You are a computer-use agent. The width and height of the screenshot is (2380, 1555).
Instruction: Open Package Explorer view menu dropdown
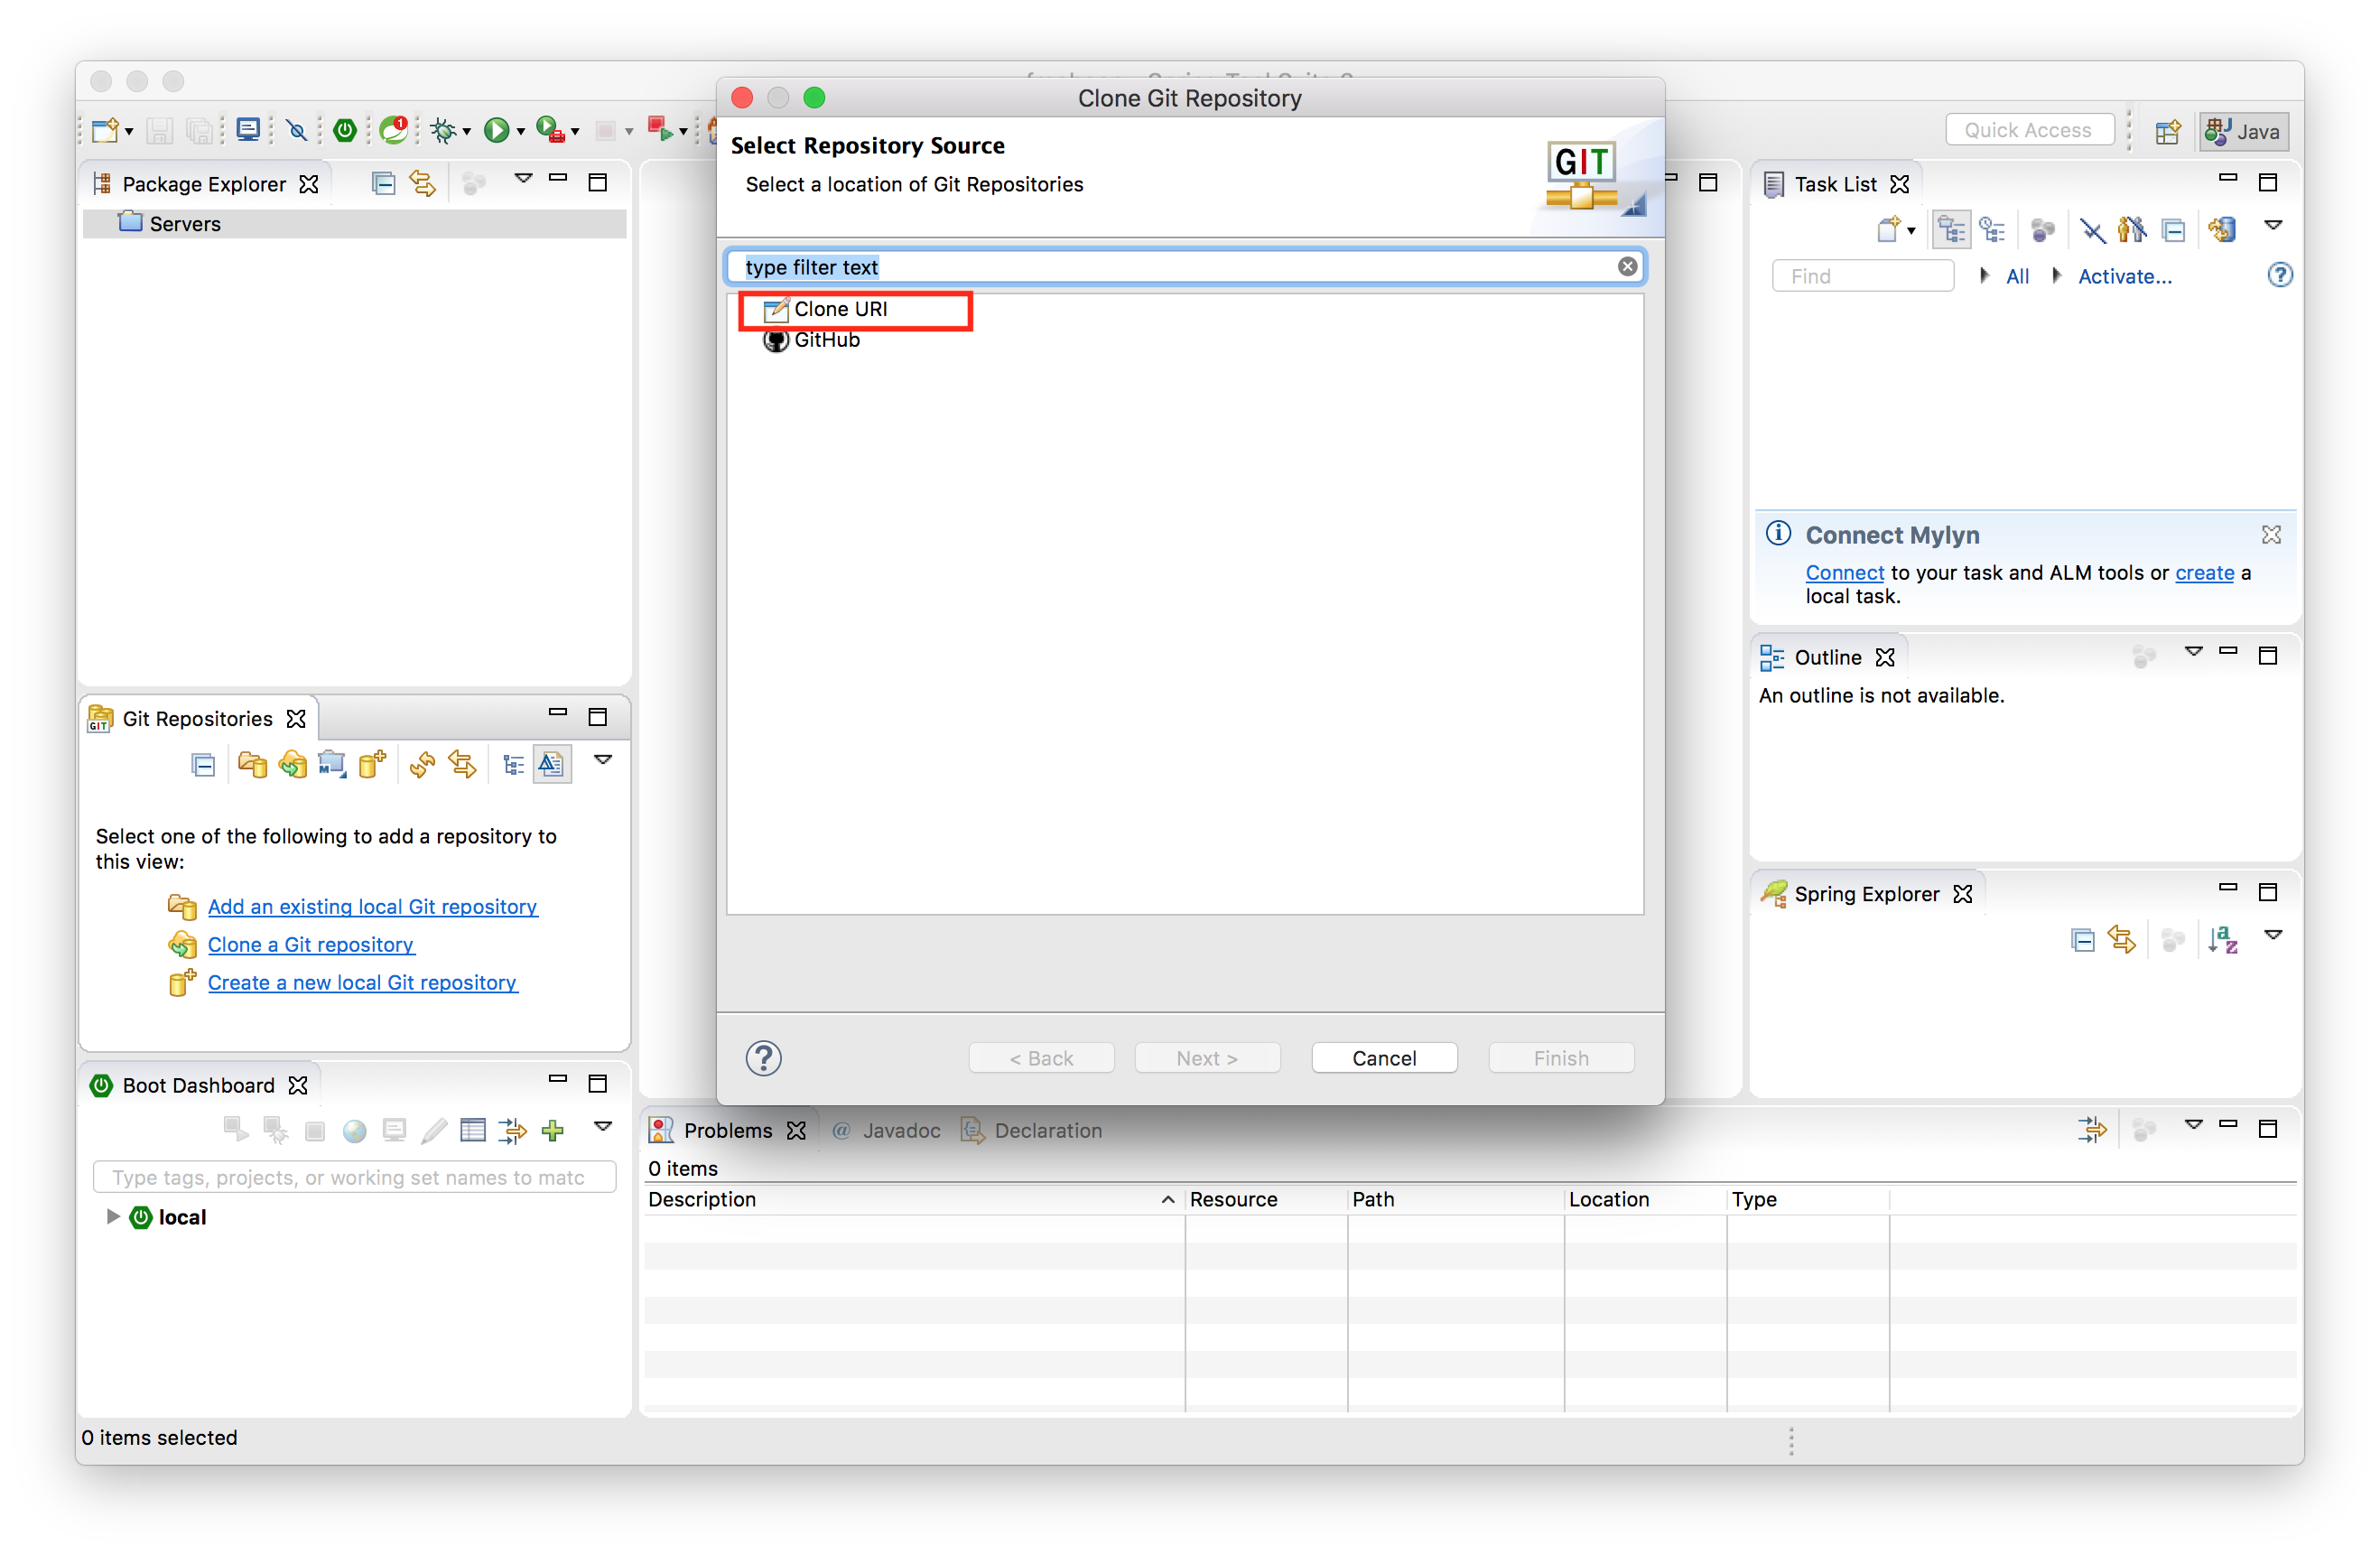[x=523, y=179]
